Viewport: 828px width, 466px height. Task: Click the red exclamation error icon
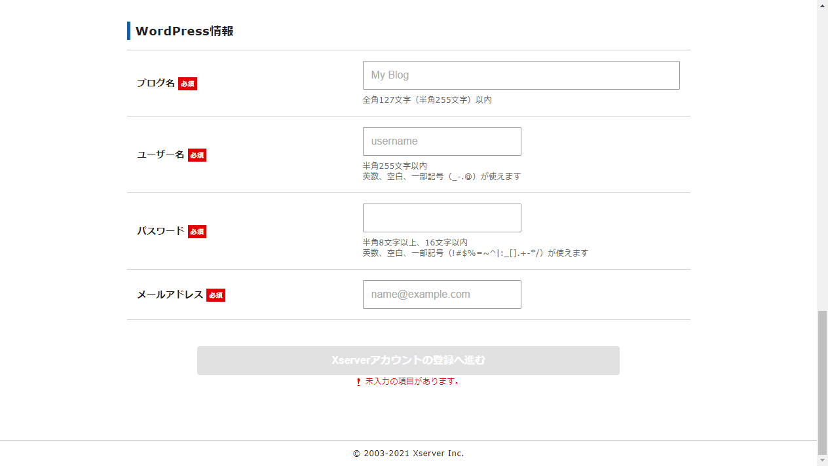[358, 382]
